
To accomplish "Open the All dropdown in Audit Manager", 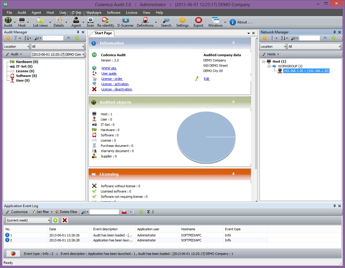I will (58, 47).
